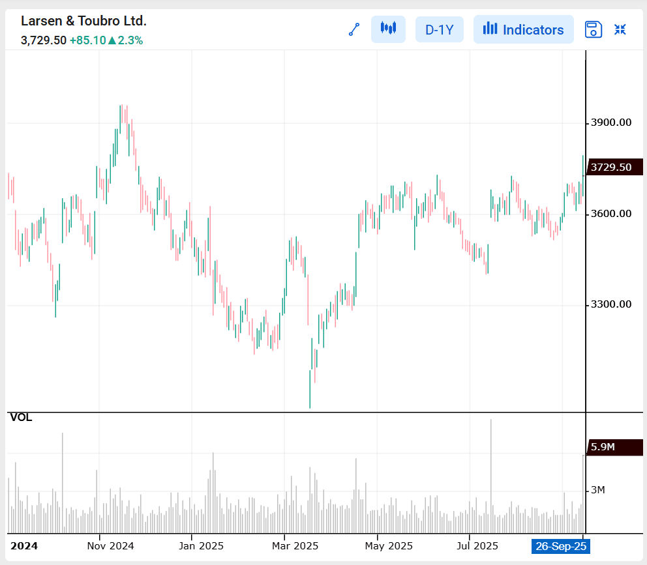Click the 3600.00 price axis label
Image resolution: width=647 pixels, height=565 pixels.
[x=611, y=214]
